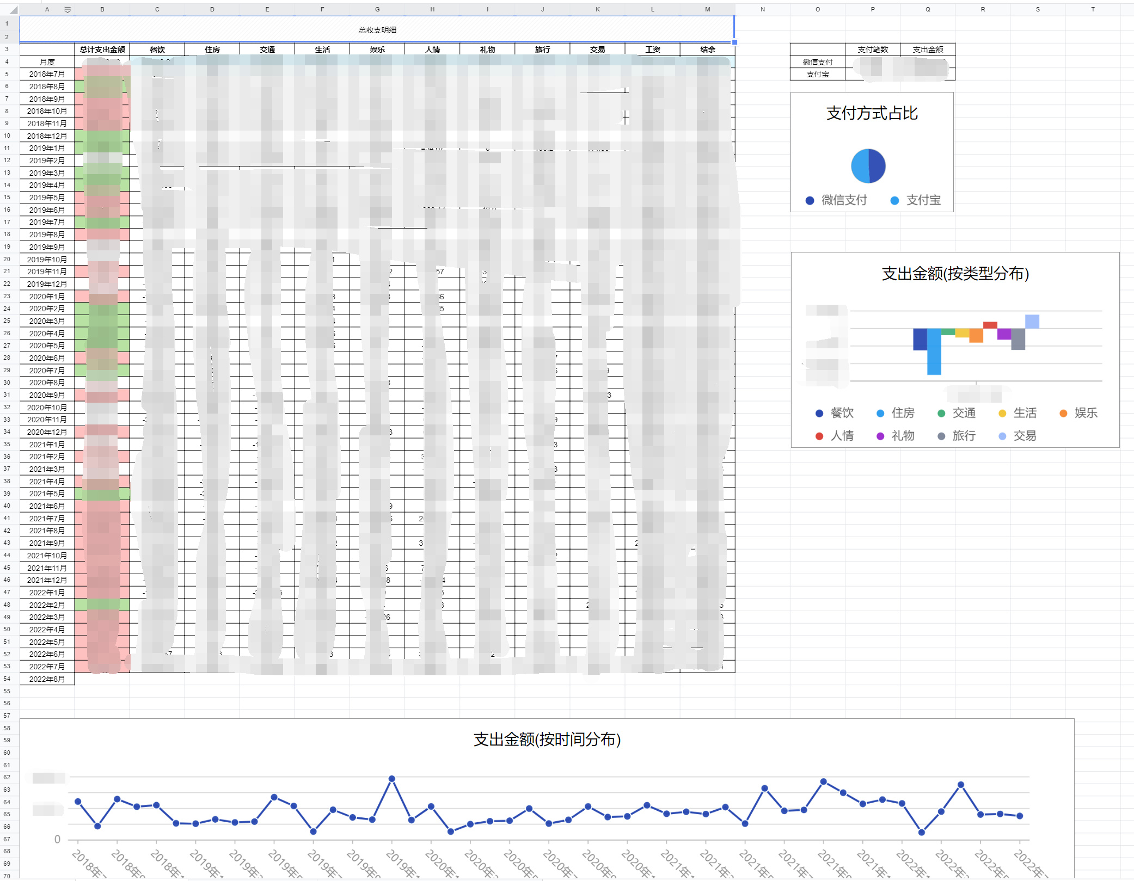Screen dimensions: 1134x881
Task: Click the grey 旅行 bar
Action: 1018,339
